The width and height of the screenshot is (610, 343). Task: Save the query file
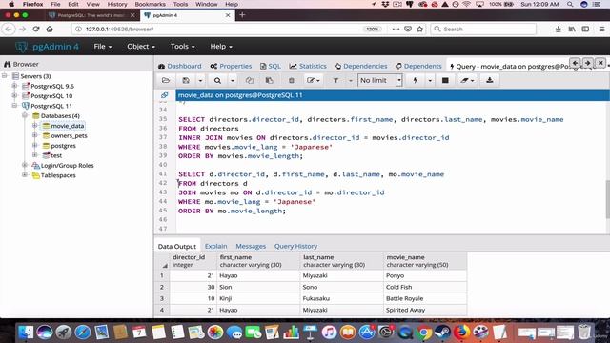click(186, 80)
